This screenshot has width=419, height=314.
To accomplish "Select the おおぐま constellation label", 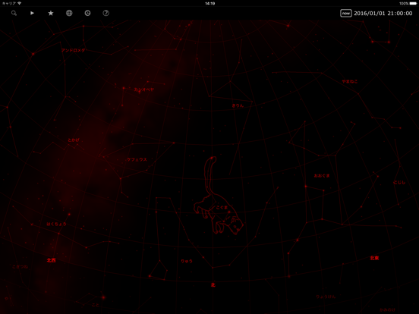I will [322, 176].
